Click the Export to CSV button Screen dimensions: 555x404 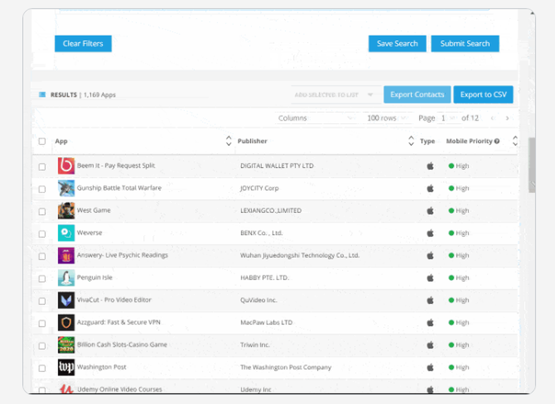pyautogui.click(x=483, y=94)
